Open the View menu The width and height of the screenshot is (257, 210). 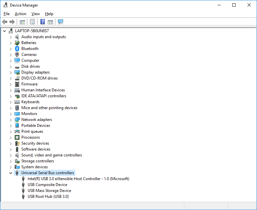point(36,14)
